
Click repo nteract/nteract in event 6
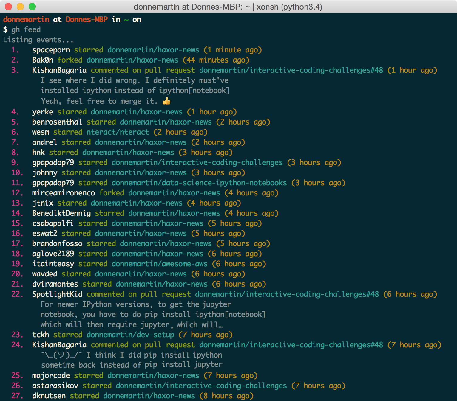pyautogui.click(x=118, y=132)
